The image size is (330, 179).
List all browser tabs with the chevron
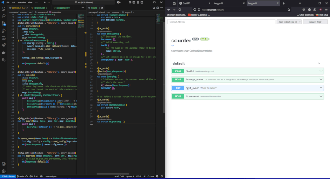tap(300, 3)
